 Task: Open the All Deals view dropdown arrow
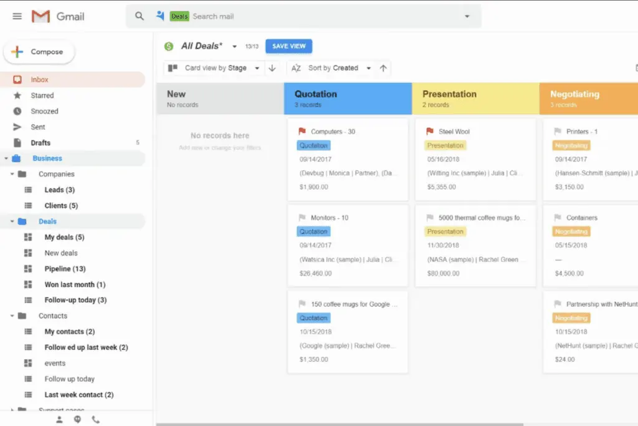click(234, 46)
